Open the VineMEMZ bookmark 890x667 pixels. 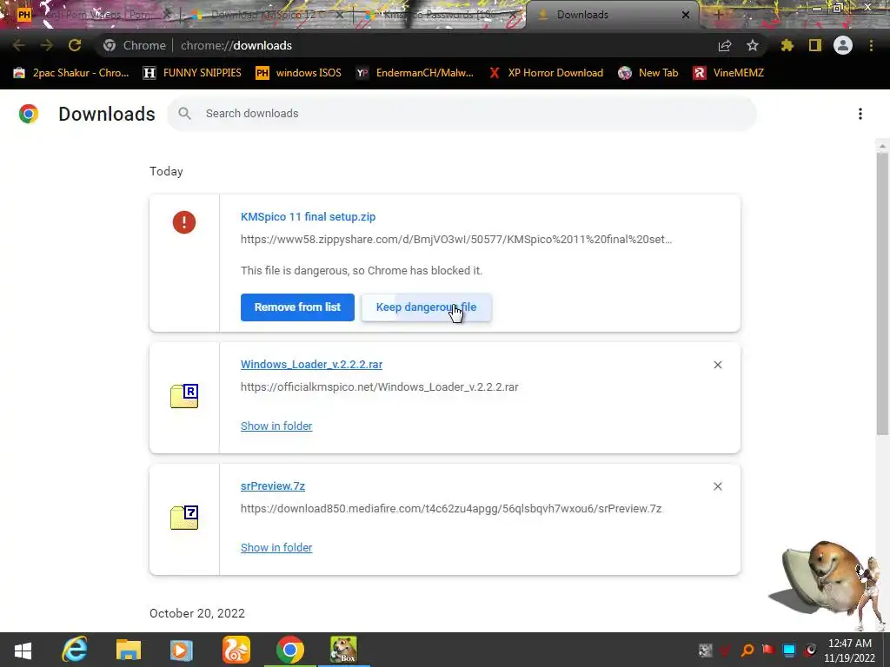click(x=728, y=73)
